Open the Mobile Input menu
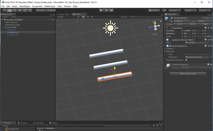The height and width of the screenshot is (131, 213). click(50, 6)
